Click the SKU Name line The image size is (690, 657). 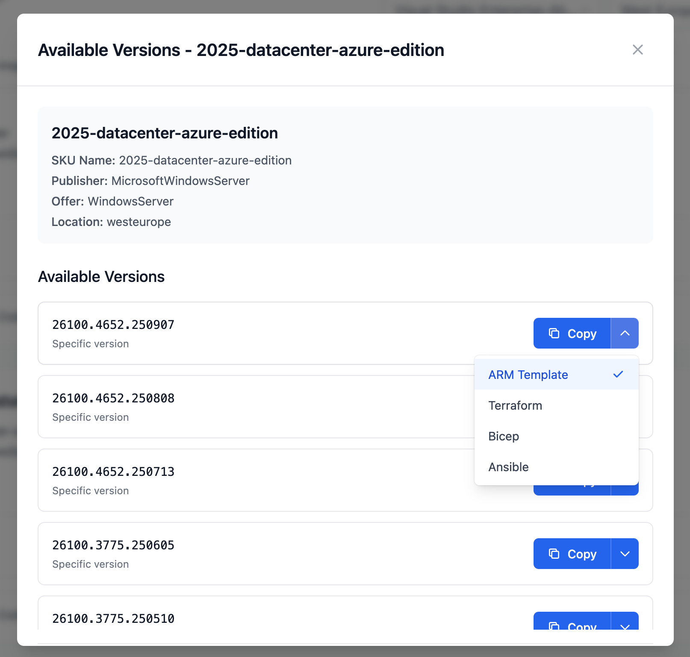[171, 160]
